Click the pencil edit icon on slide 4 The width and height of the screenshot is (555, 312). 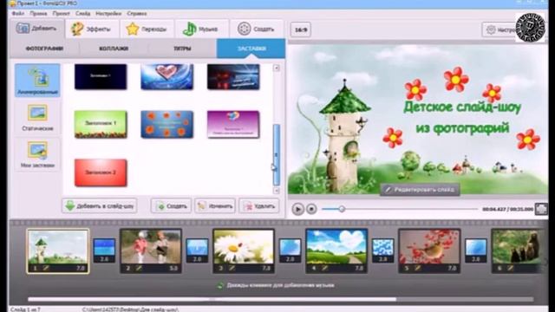324,269
